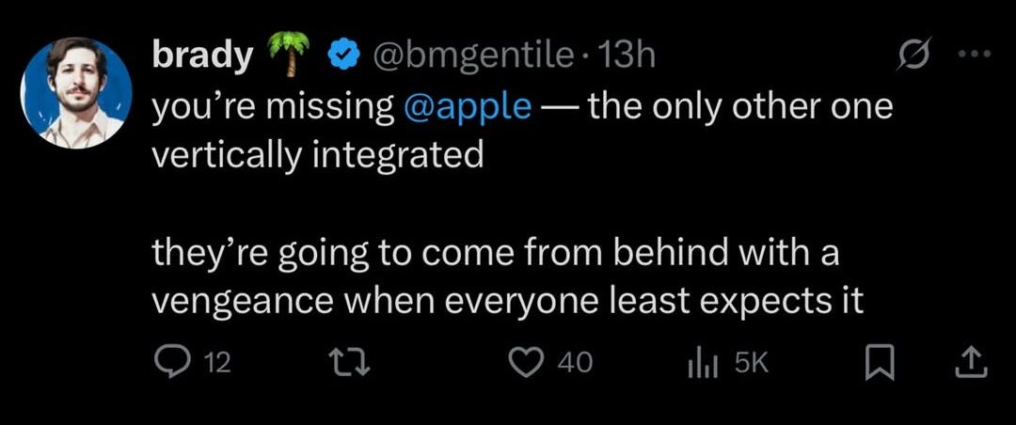Open brady's profile picture

click(76, 92)
